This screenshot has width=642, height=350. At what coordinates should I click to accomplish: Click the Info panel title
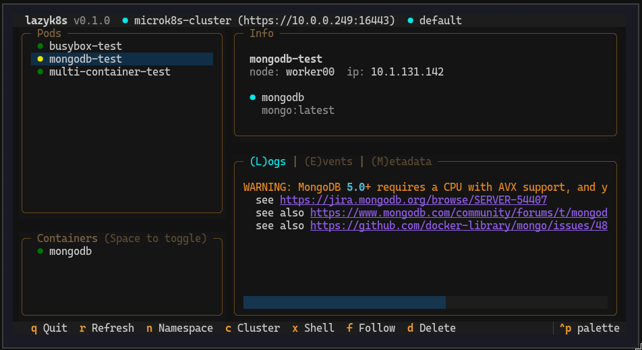(x=262, y=33)
